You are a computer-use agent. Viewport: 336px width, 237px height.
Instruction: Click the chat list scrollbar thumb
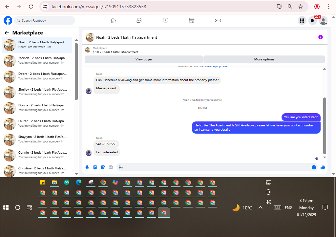pyautogui.click(x=76, y=71)
